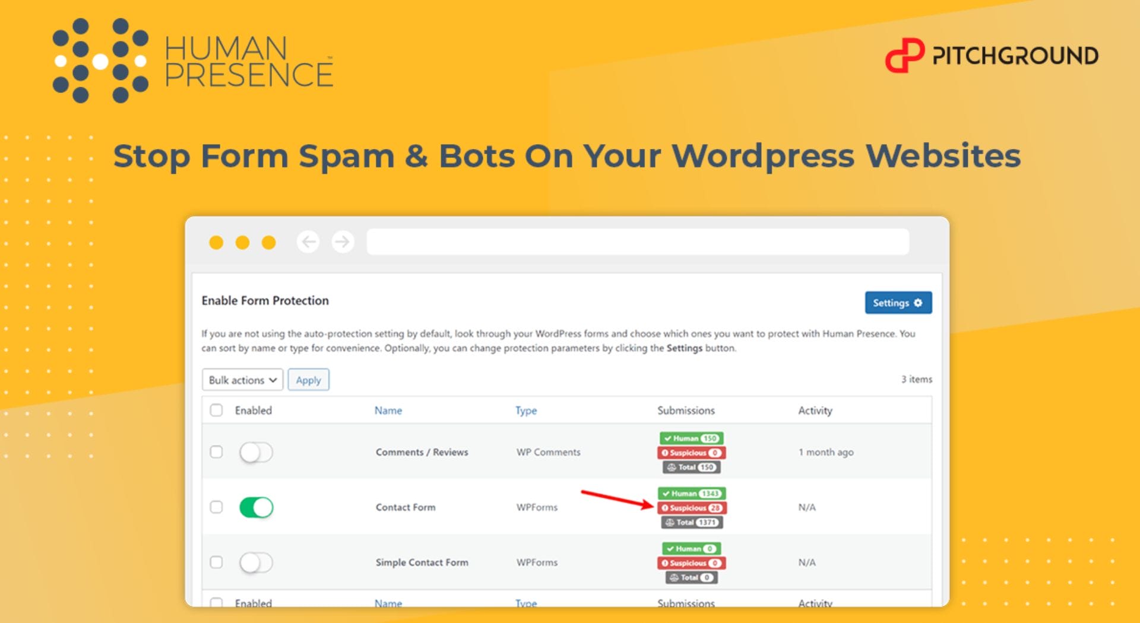The height and width of the screenshot is (623, 1140).
Task: Click the Apply button
Action: tap(308, 380)
